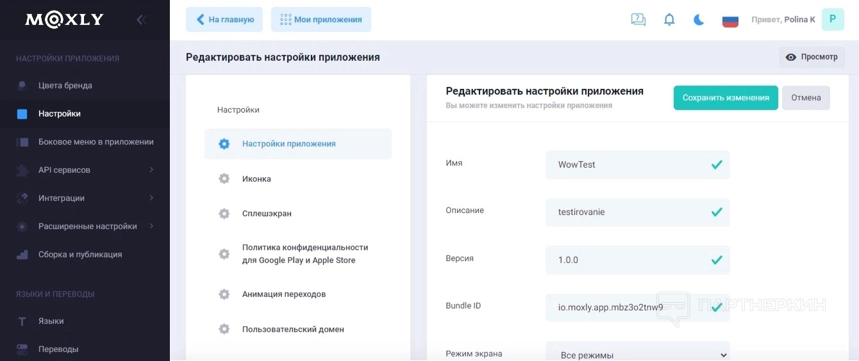Click gear icon beside Сплешэкран
859x361 pixels.
coord(224,213)
